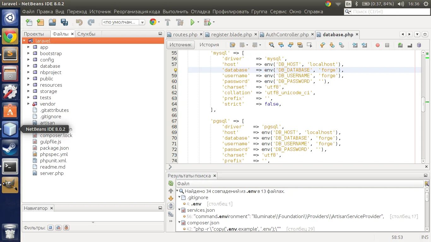Screen dimensions: 431x242
Task: Stop macro recording with the square icon
Action: click(387, 45)
